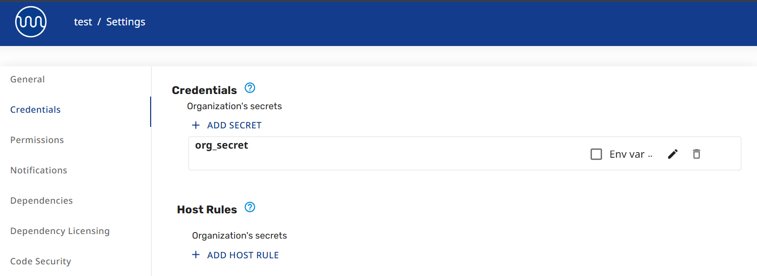Toggle the Env var checkbox for org_secret
This screenshot has width=757, height=276.
click(x=596, y=154)
